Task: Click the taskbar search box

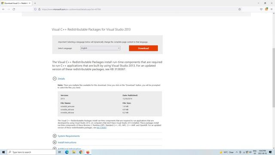Action: [31, 152]
